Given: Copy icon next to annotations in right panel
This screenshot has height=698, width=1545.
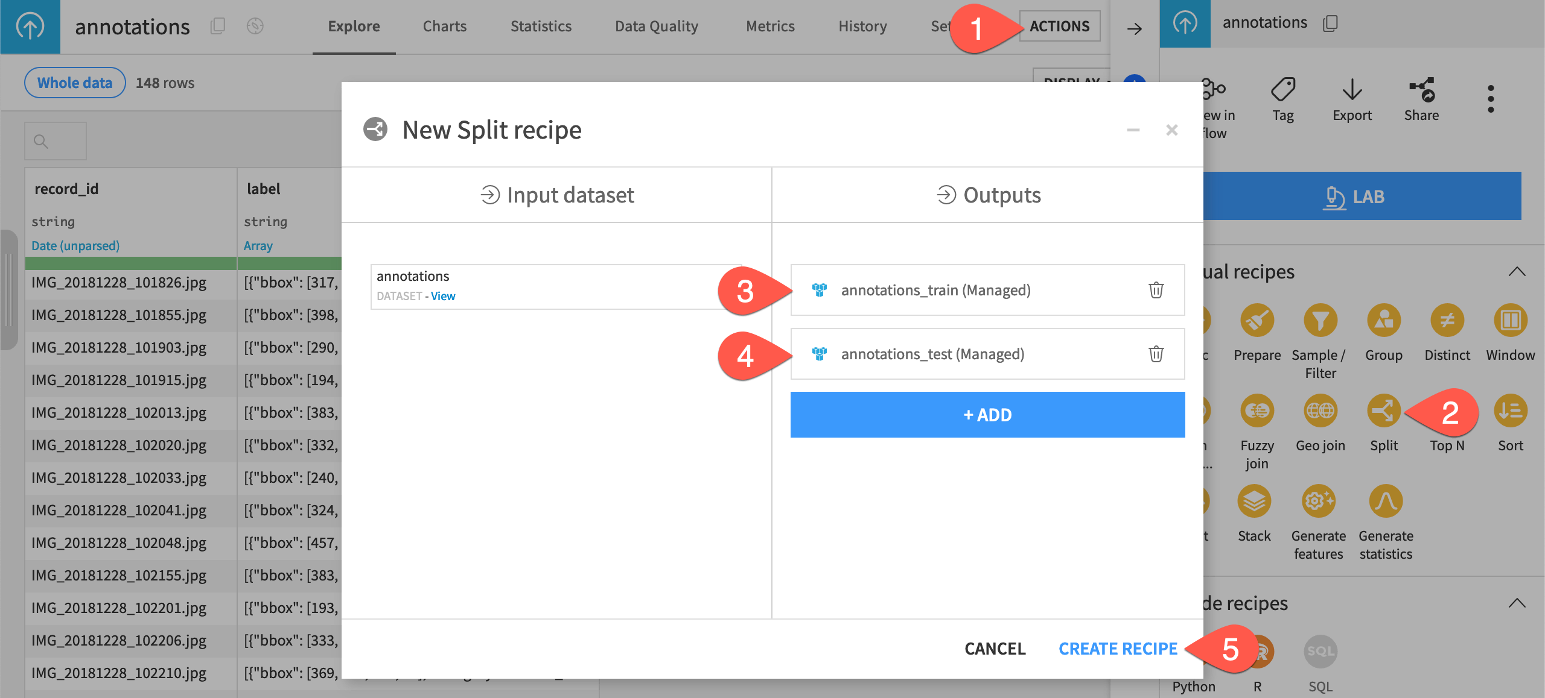Looking at the screenshot, I should (1330, 23).
